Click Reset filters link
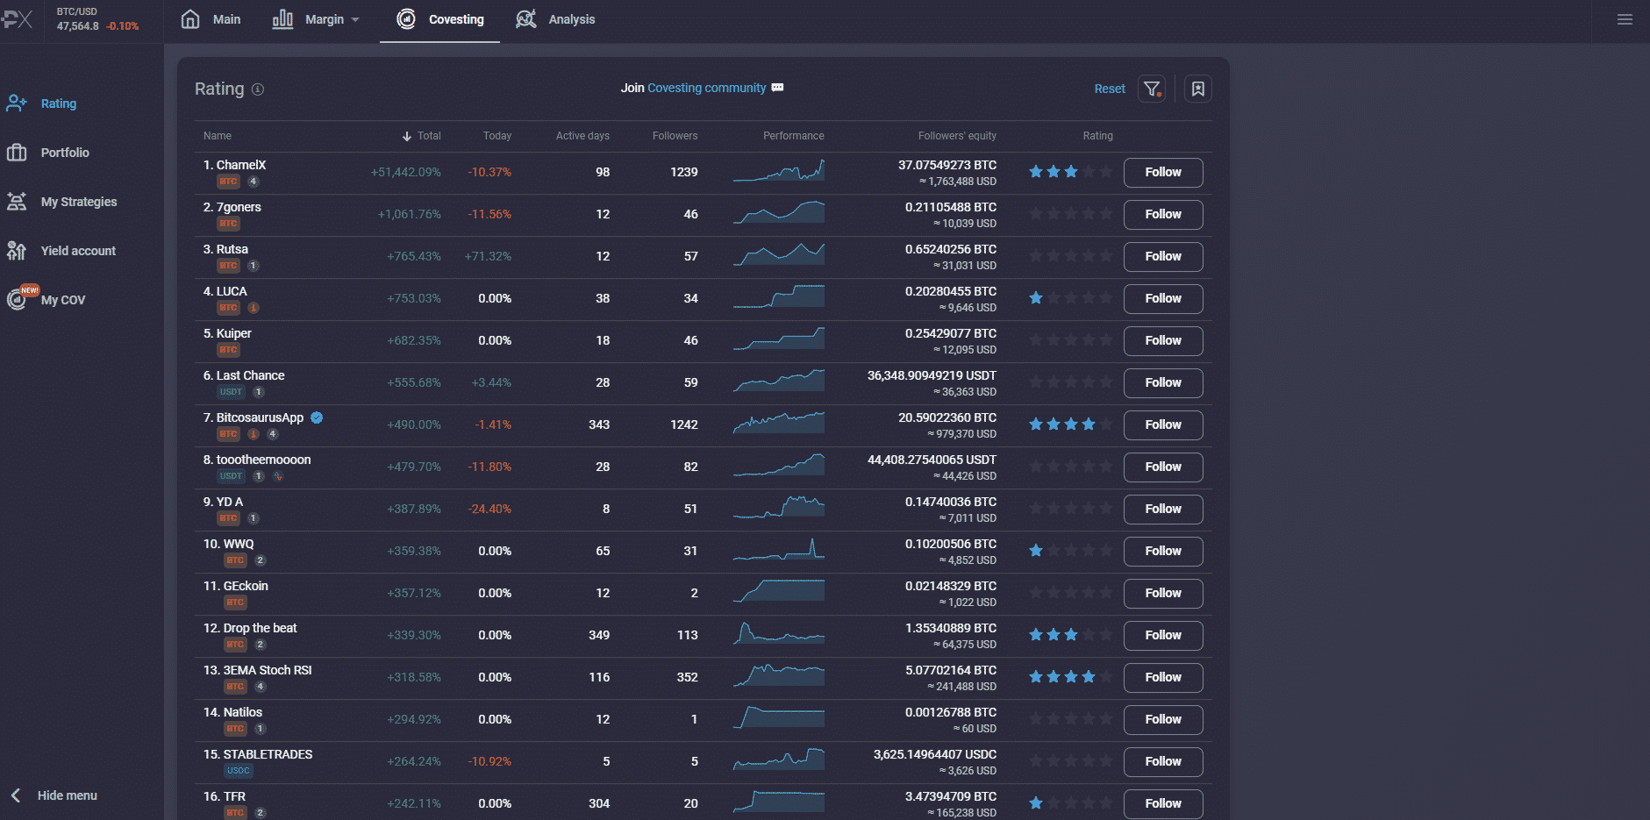Screen dimensions: 1650x820 click(1109, 89)
